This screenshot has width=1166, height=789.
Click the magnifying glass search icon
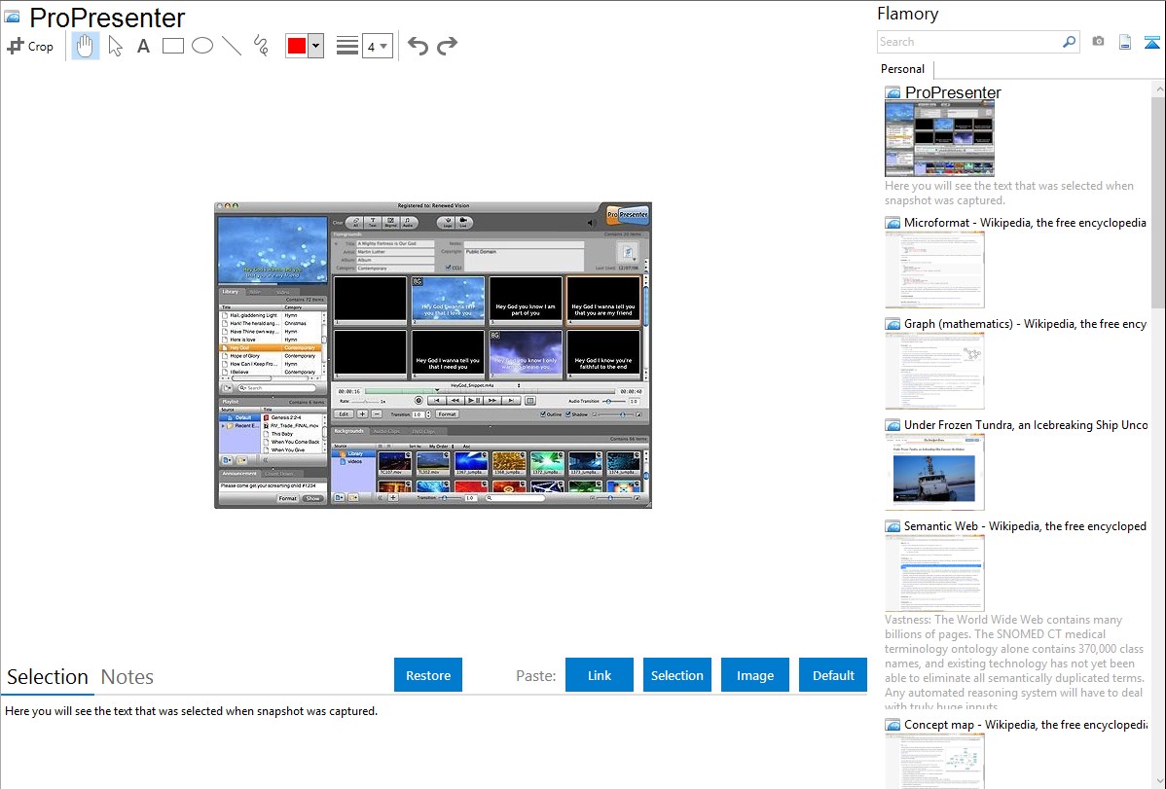click(1070, 42)
